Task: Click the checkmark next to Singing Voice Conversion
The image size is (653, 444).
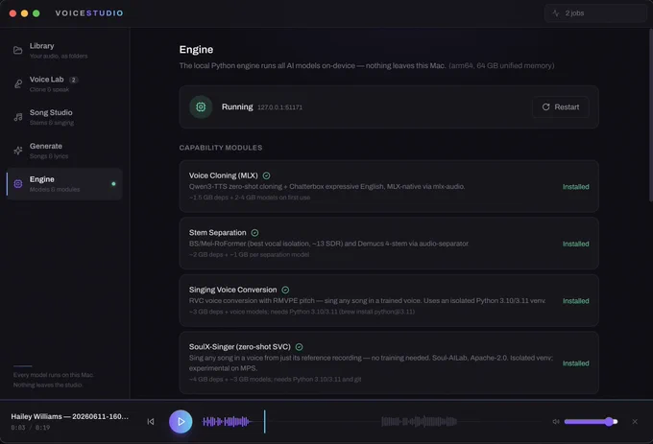Action: pos(285,290)
